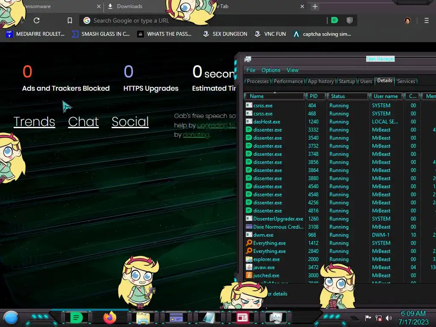Open the SMASH GLASS IN C... bookmark
Screen dimensions: 436x327
(100, 34)
